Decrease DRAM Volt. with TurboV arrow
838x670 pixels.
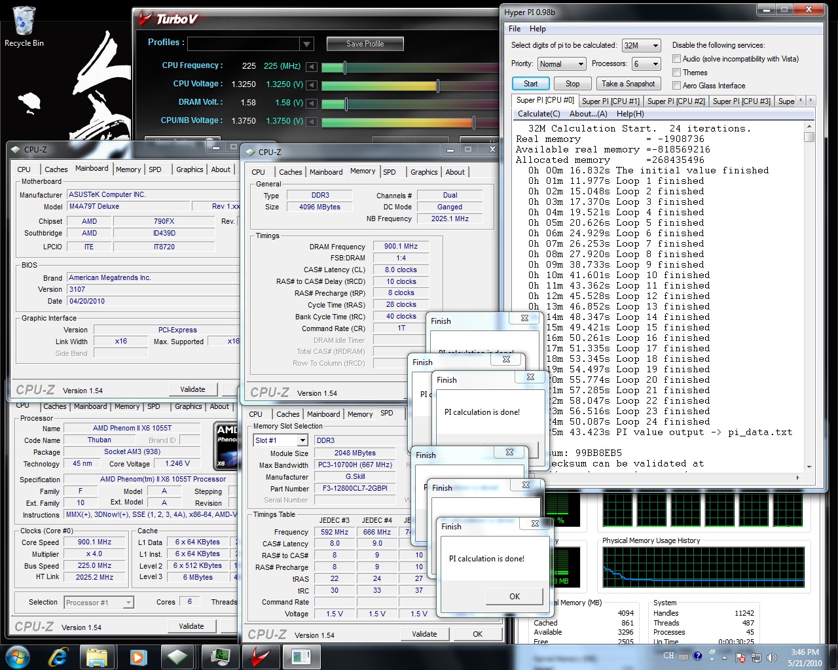[312, 103]
